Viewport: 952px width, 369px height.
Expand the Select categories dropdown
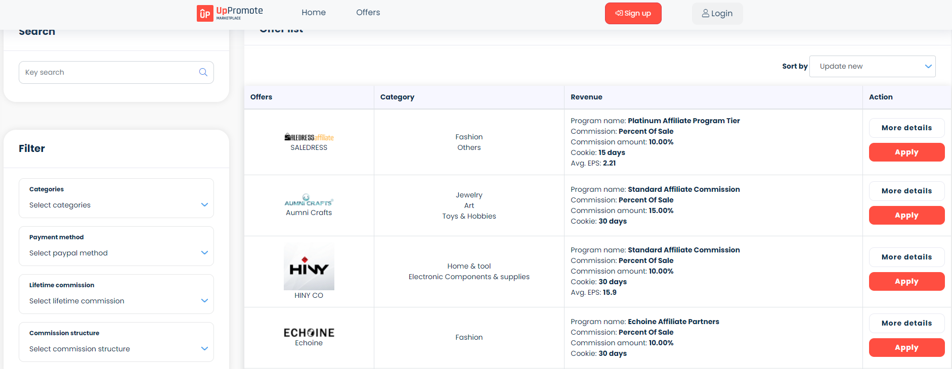pyautogui.click(x=116, y=205)
